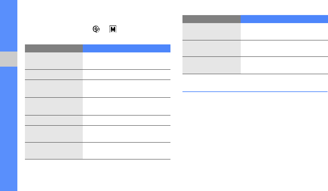This screenshot has height=191, width=328.
Task: Select the fifth gray cell in the left table
Action: [x=54, y=120]
